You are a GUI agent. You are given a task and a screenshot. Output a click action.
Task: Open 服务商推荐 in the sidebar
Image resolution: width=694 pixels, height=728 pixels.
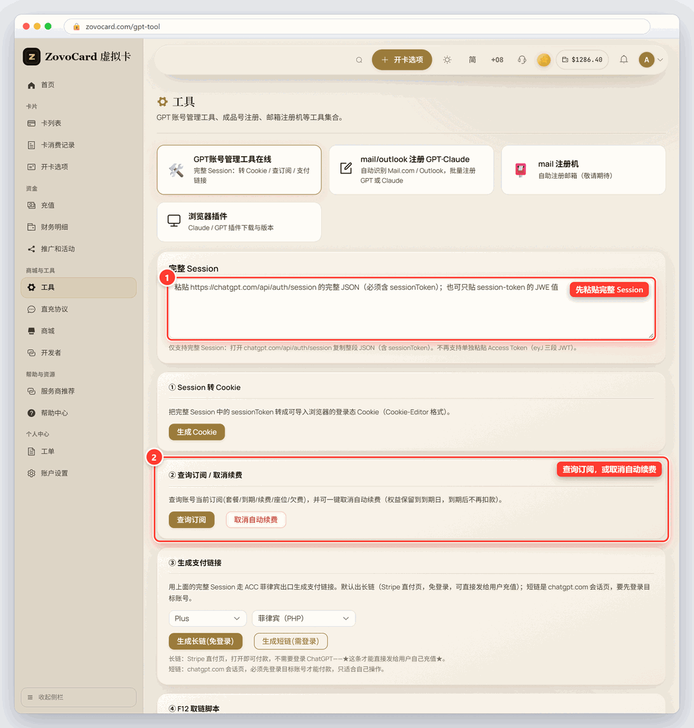click(79, 391)
